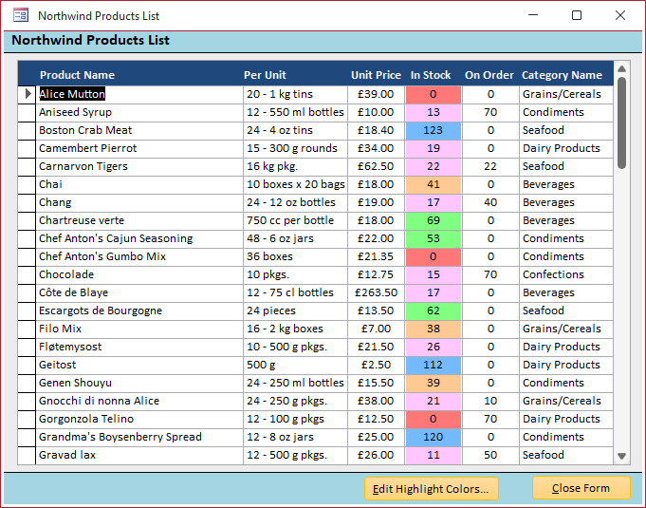Click Chef Anton's Cajun Seasoning
Image resolution: width=646 pixels, height=508 pixels.
pyautogui.click(x=139, y=238)
